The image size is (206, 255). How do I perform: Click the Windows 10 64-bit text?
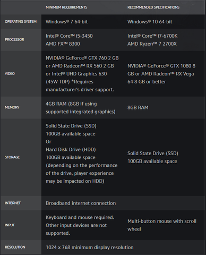coord(150,22)
